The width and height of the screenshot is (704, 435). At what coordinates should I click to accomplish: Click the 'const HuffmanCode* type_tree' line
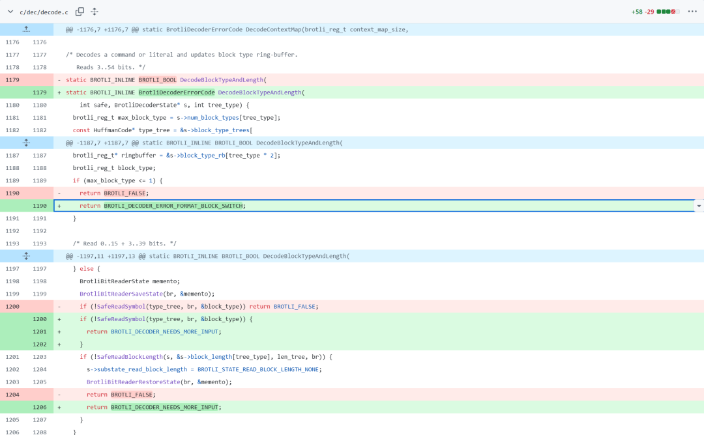162,130
